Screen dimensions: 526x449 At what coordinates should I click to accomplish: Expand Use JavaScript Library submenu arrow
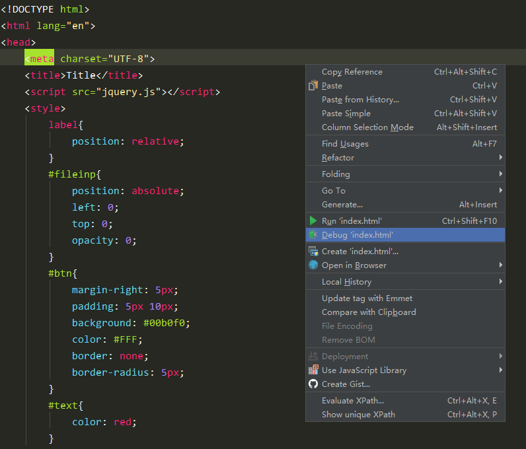(500, 370)
